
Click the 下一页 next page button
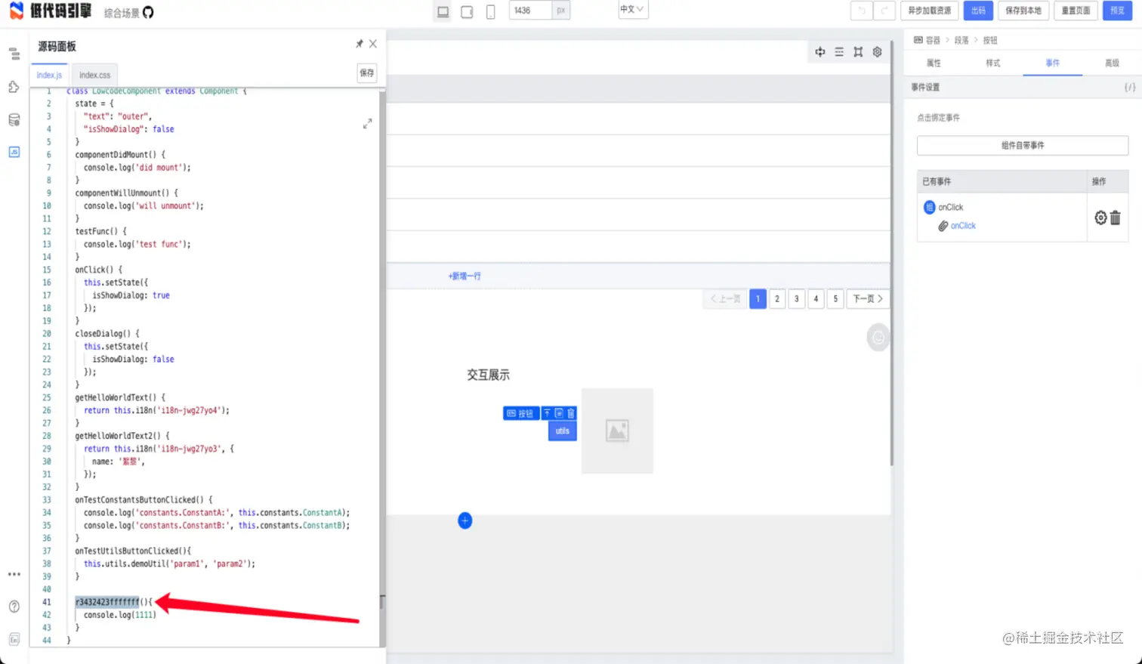point(868,298)
